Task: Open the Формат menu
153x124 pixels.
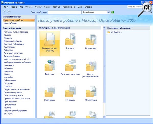Action: pos(38,7)
